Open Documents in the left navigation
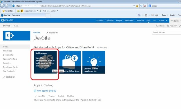Screen dimensions: 181x109 (8, 55)
